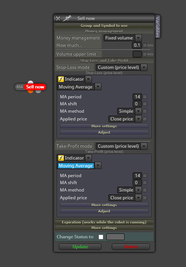Expand bottom More settings section header
Viewport: 186px width, 267px height.
(x=104, y=228)
